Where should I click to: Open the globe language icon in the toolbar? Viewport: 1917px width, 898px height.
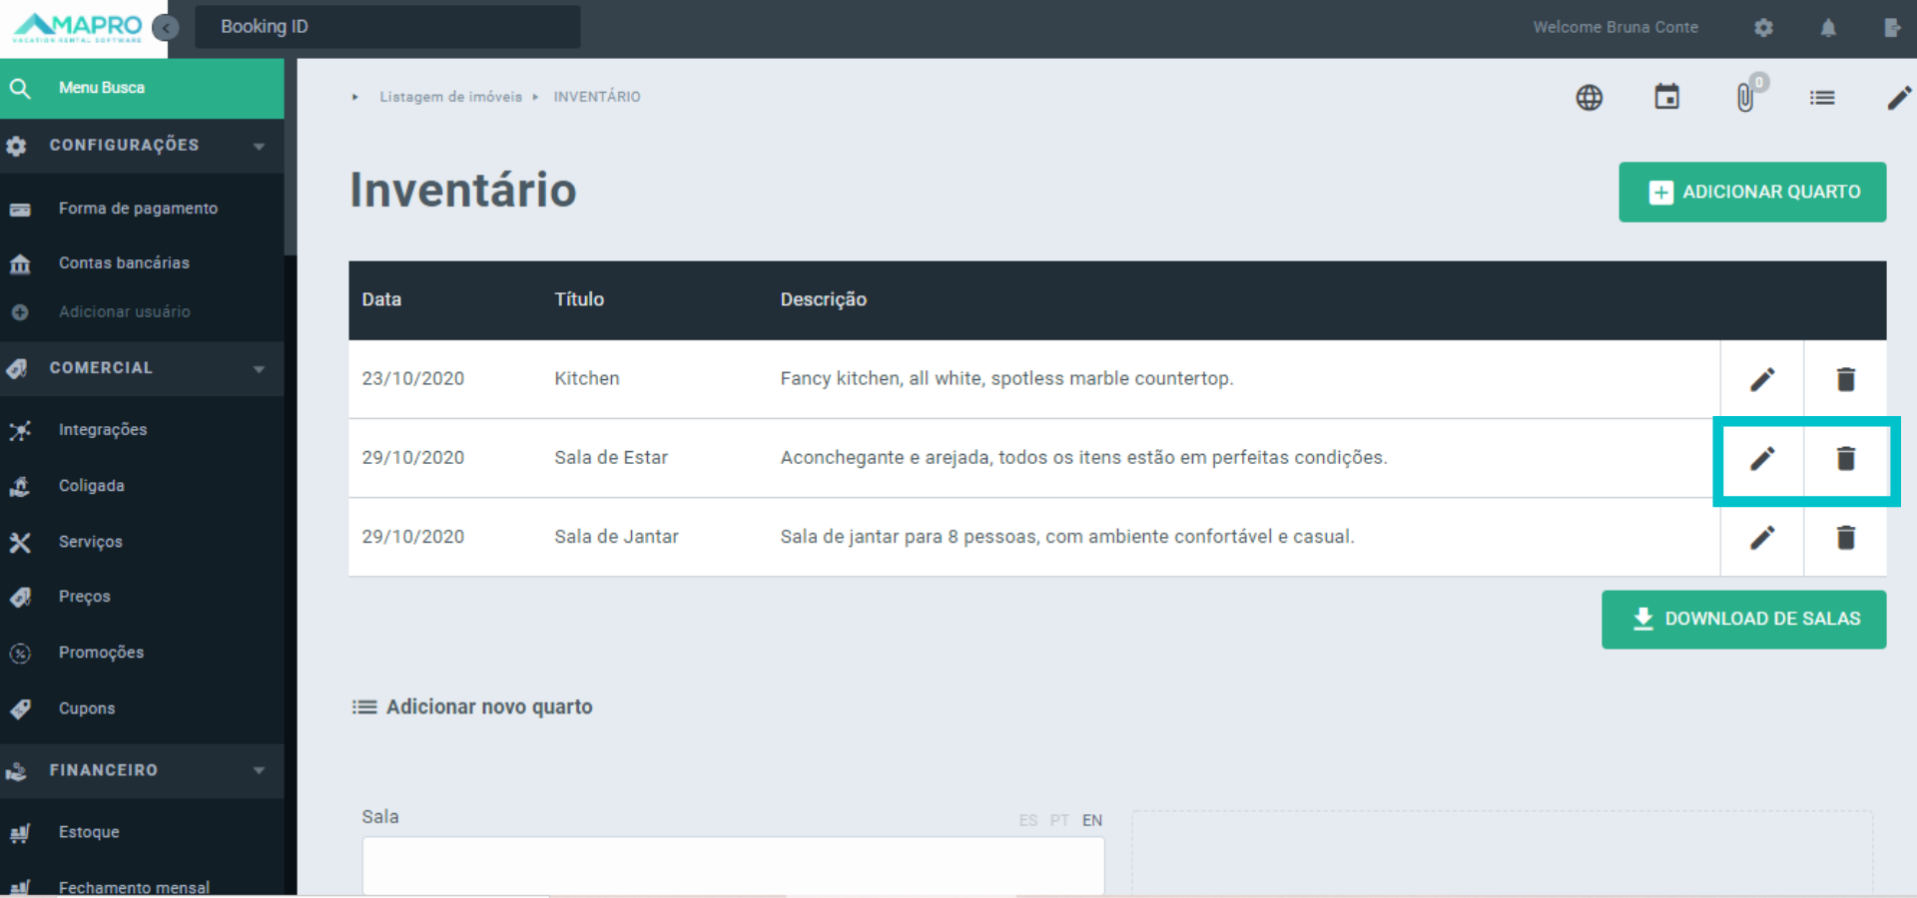[1590, 97]
